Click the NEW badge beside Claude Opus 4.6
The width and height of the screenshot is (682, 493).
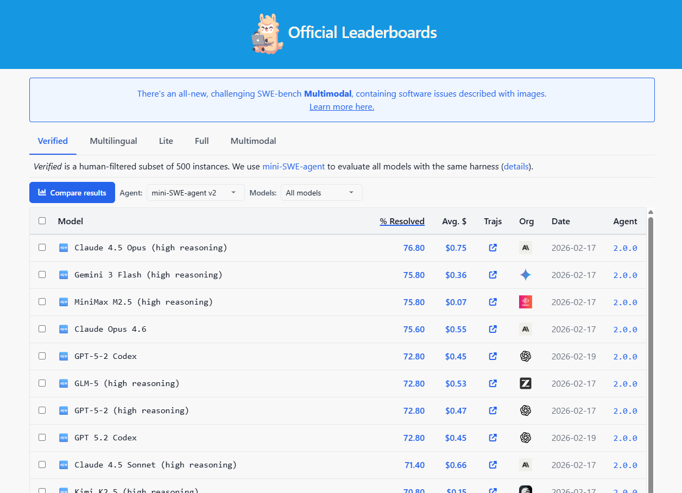[x=64, y=329]
